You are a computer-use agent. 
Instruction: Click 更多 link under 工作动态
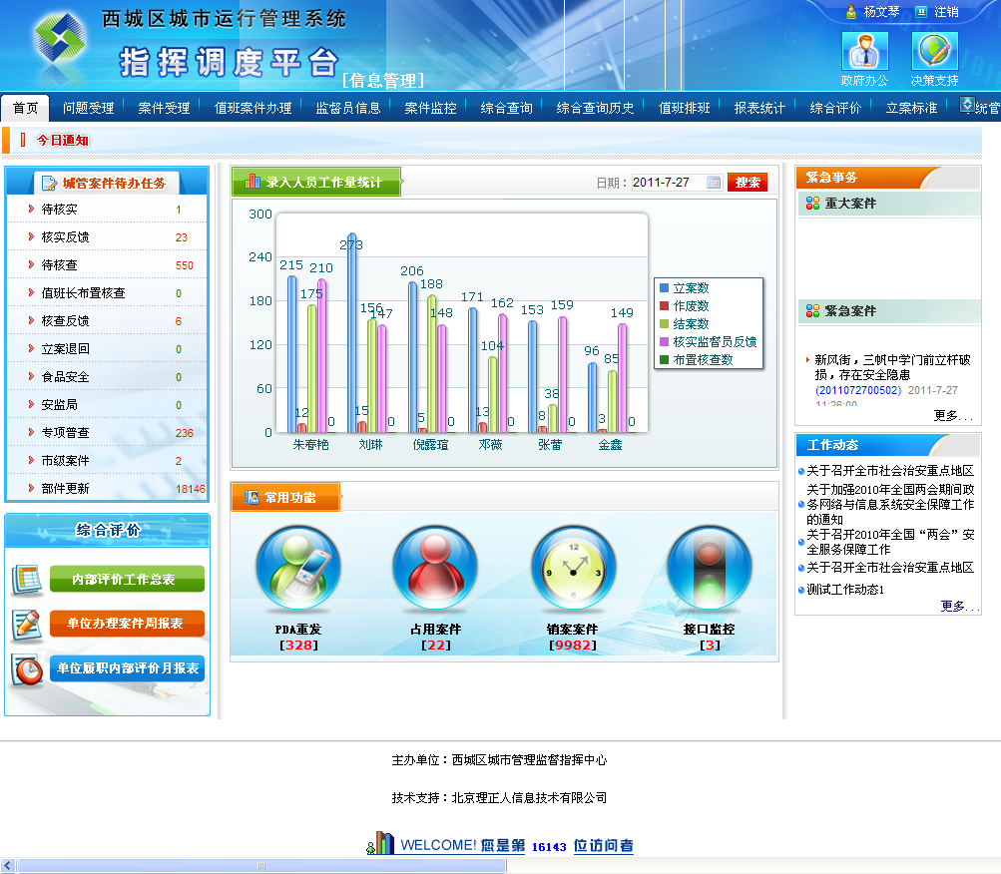tap(958, 606)
